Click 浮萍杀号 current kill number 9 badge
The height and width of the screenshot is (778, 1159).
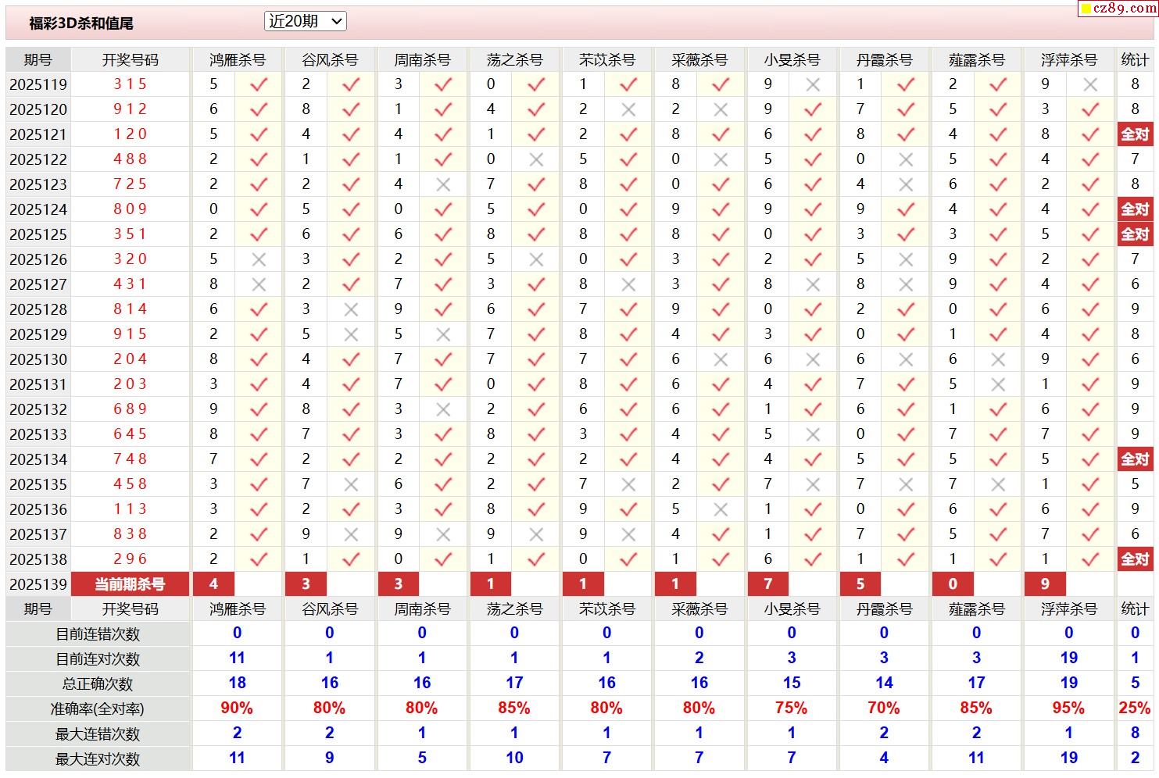1045,584
